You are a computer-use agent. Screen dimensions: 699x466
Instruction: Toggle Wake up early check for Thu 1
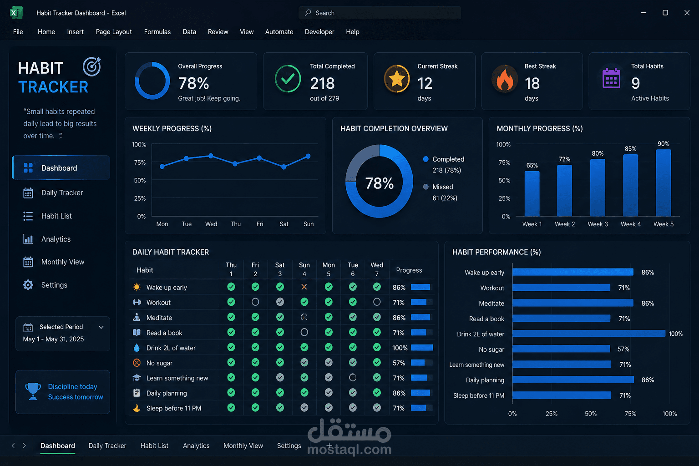(x=231, y=287)
